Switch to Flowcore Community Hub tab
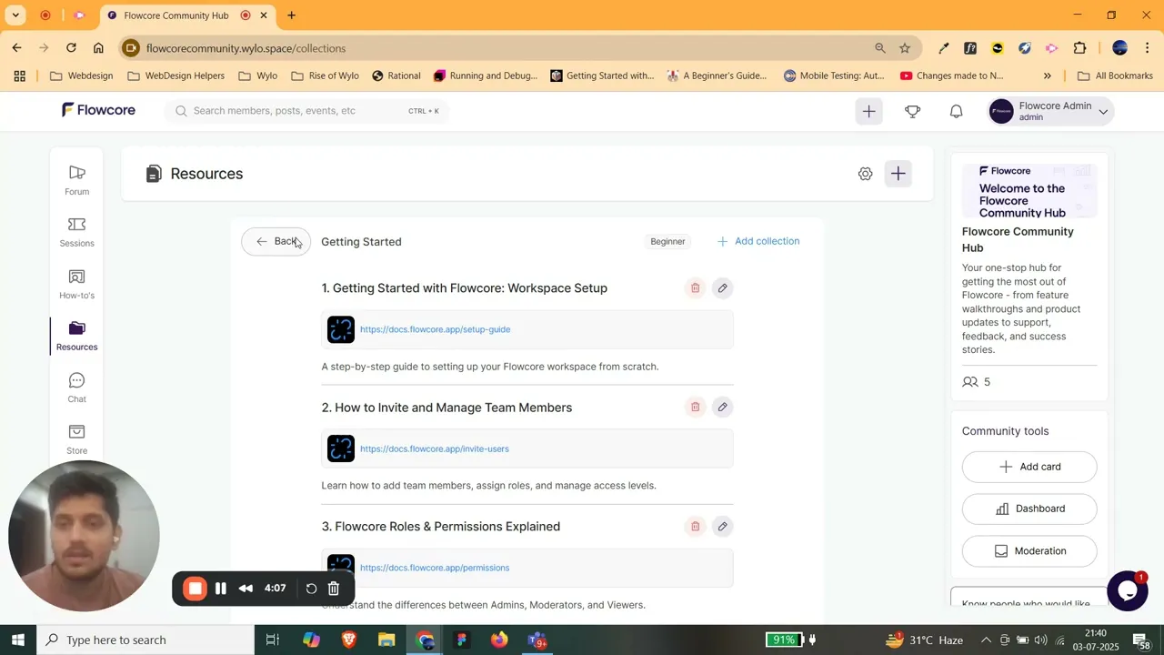Viewport: 1164px width, 655px height. [x=176, y=15]
